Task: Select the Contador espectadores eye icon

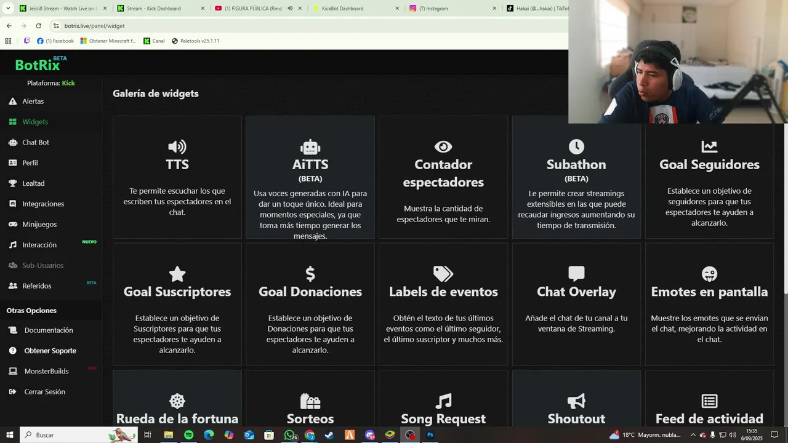Action: point(443,146)
